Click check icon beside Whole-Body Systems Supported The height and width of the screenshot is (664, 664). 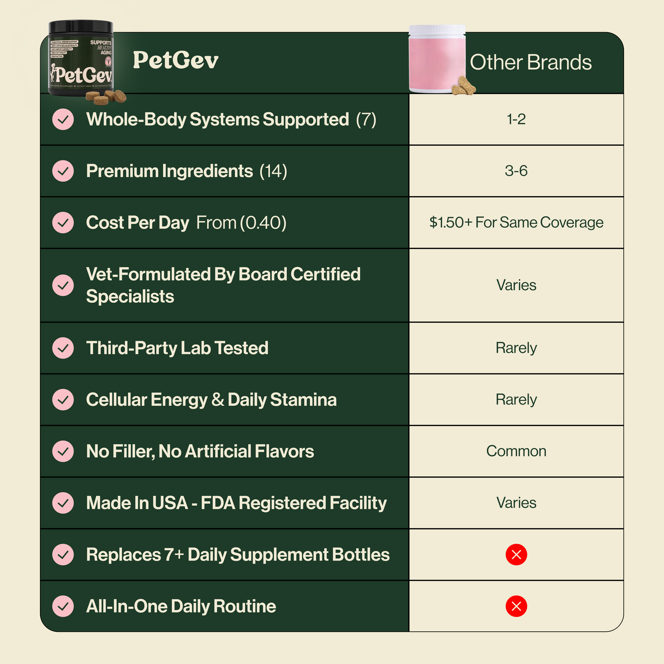pos(63,119)
